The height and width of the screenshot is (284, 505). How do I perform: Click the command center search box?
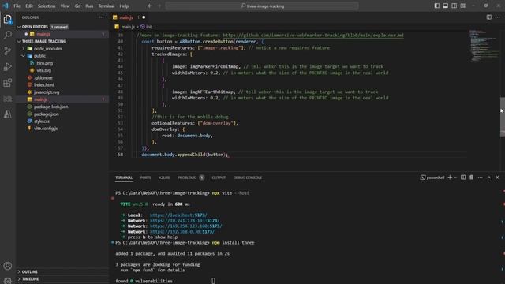click(x=262, y=6)
